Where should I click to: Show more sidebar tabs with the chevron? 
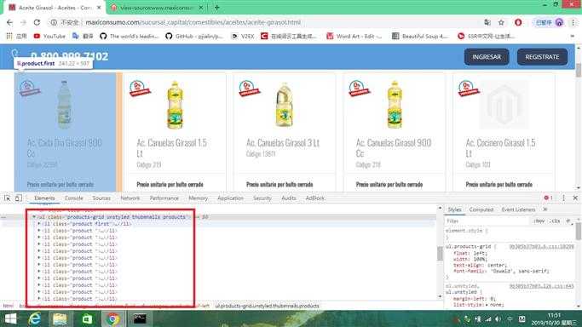[x=545, y=209]
